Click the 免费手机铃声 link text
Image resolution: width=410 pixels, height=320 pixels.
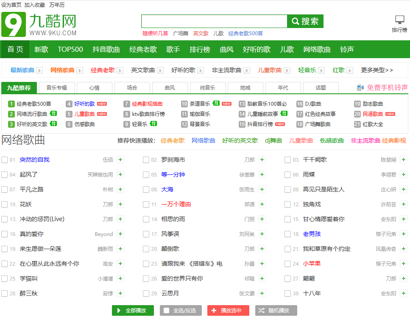[x=387, y=87]
